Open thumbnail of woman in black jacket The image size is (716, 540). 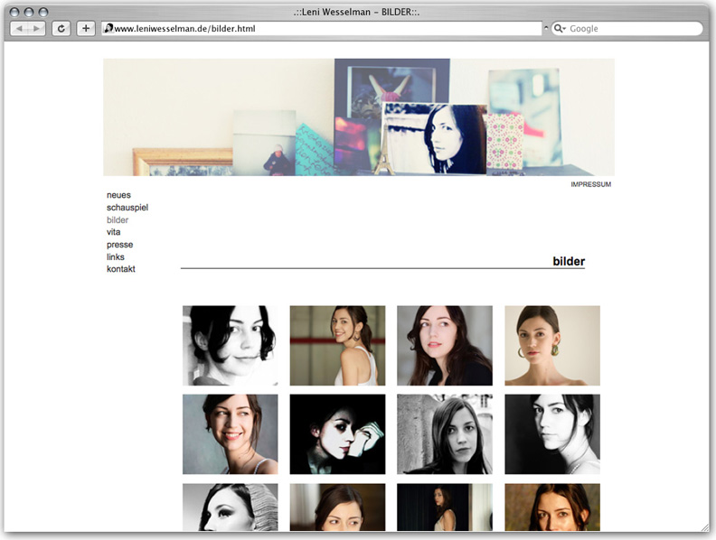tap(445, 346)
